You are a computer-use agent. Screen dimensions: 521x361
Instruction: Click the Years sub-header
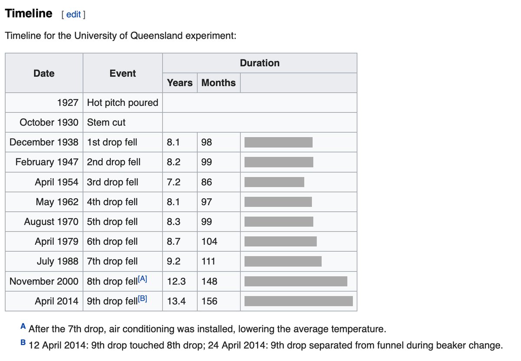(179, 83)
